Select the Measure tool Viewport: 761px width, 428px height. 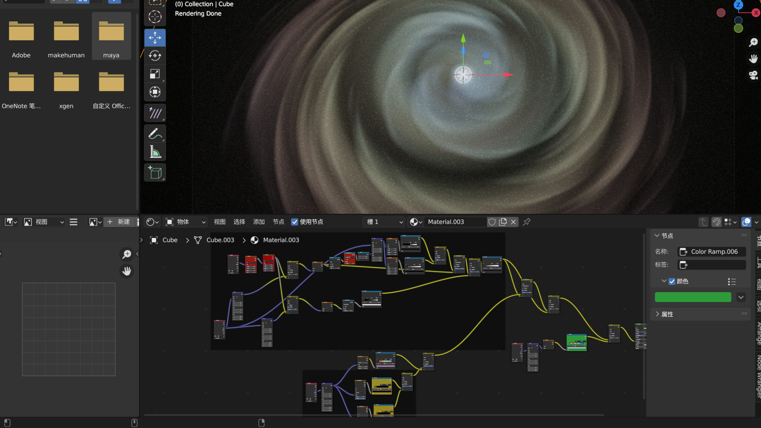point(155,152)
